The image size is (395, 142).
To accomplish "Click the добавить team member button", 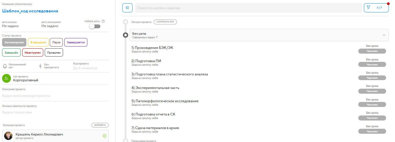I will pos(100,125).
